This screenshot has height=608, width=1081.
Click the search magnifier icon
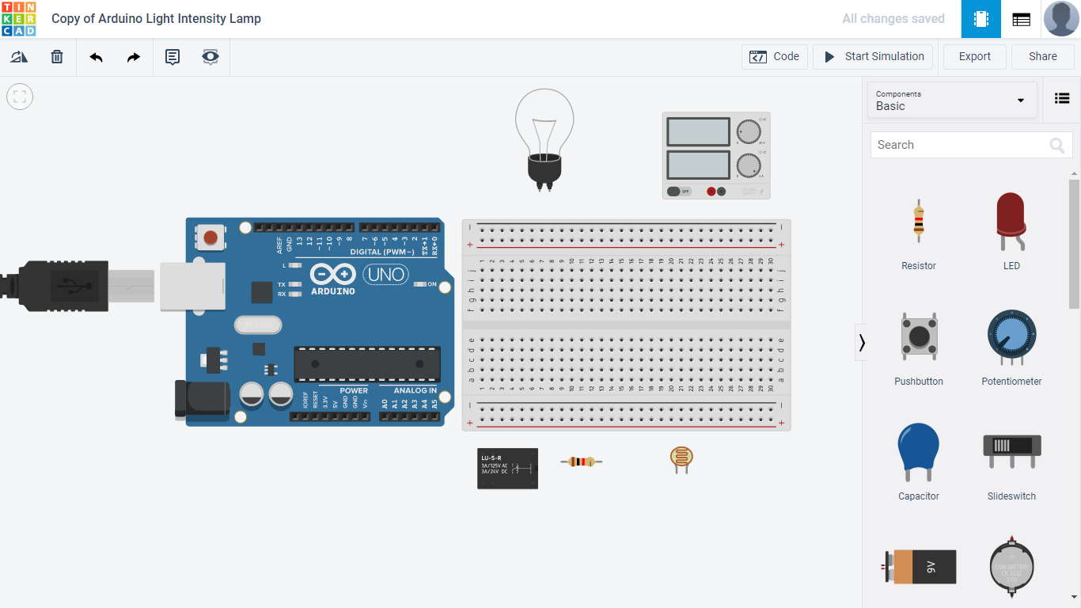click(1057, 145)
